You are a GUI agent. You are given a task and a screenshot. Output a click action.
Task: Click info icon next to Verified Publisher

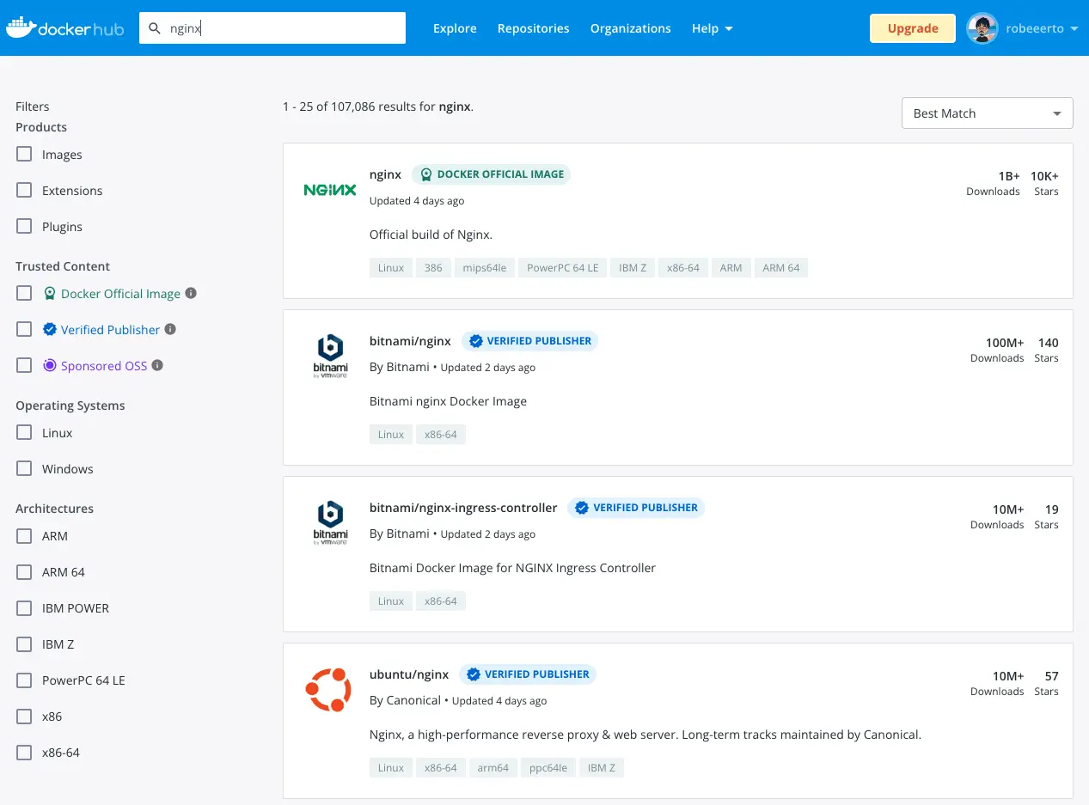pos(170,329)
